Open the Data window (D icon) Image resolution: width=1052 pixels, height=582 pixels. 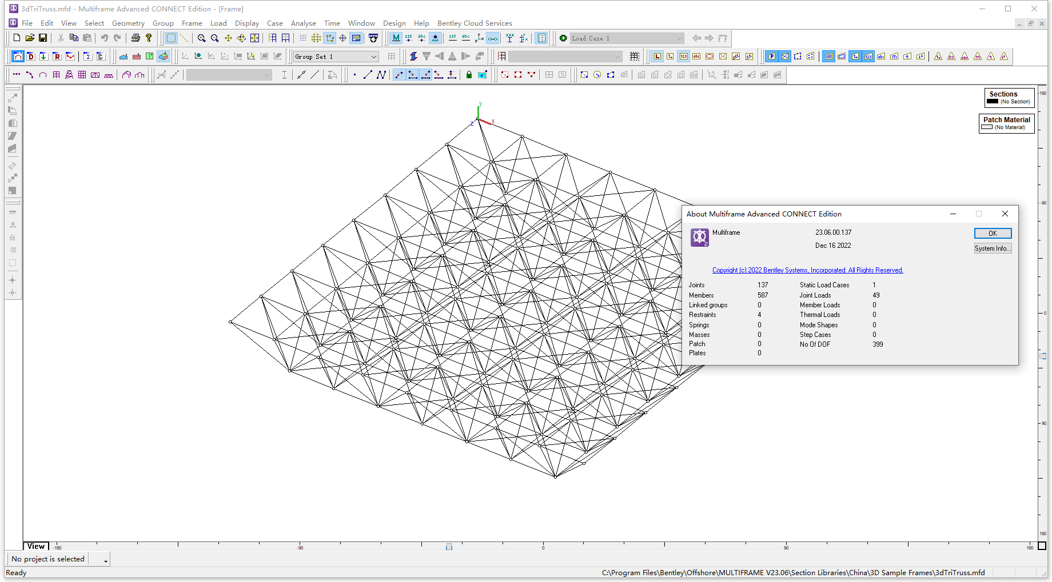click(30, 57)
